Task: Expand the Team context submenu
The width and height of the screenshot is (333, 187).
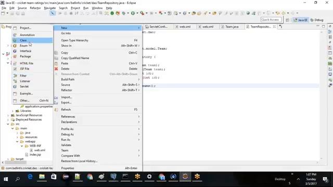Action: (98, 150)
